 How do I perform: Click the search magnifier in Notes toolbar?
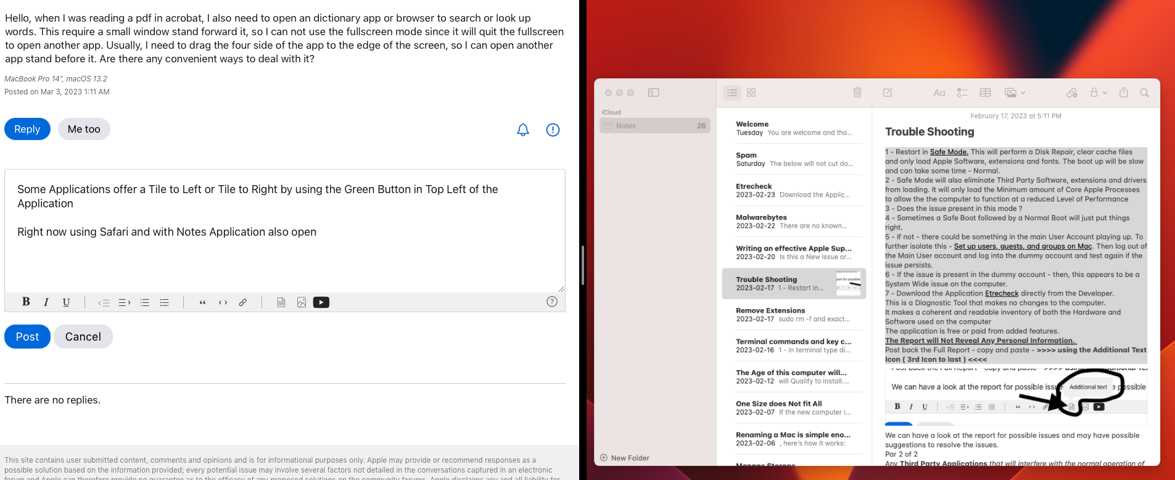click(x=1145, y=93)
